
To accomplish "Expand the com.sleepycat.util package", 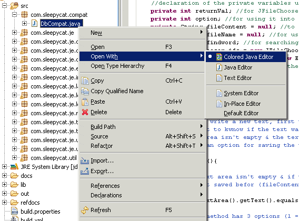I will [14, 158].
